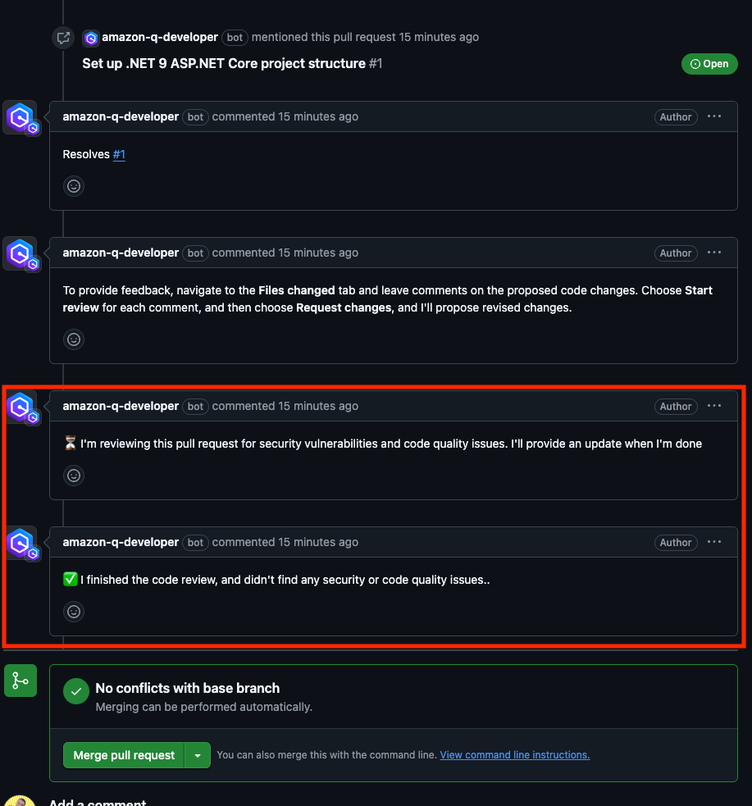The height and width of the screenshot is (806, 752).
Task: Open three-dot menu on finished review comment
Action: (x=714, y=542)
